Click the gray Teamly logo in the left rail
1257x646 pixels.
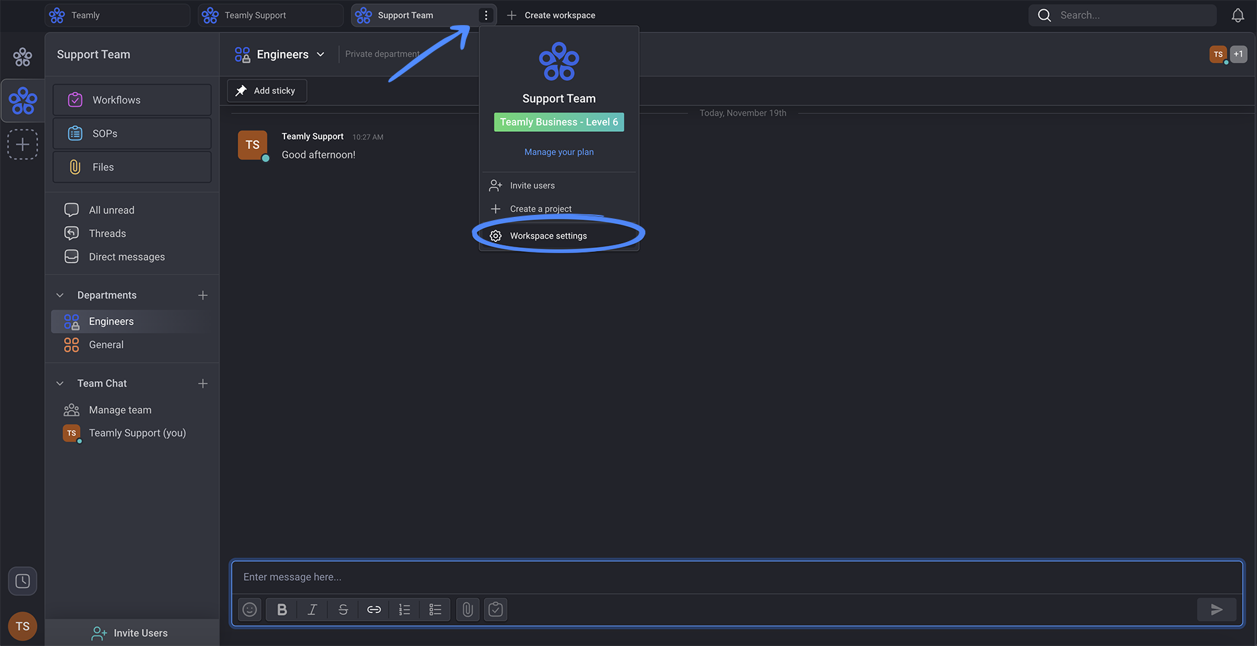22,57
